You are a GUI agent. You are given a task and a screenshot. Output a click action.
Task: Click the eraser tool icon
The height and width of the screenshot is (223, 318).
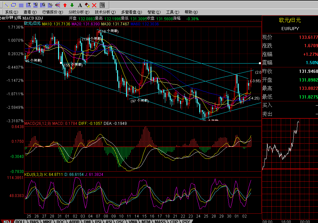[87, 5]
